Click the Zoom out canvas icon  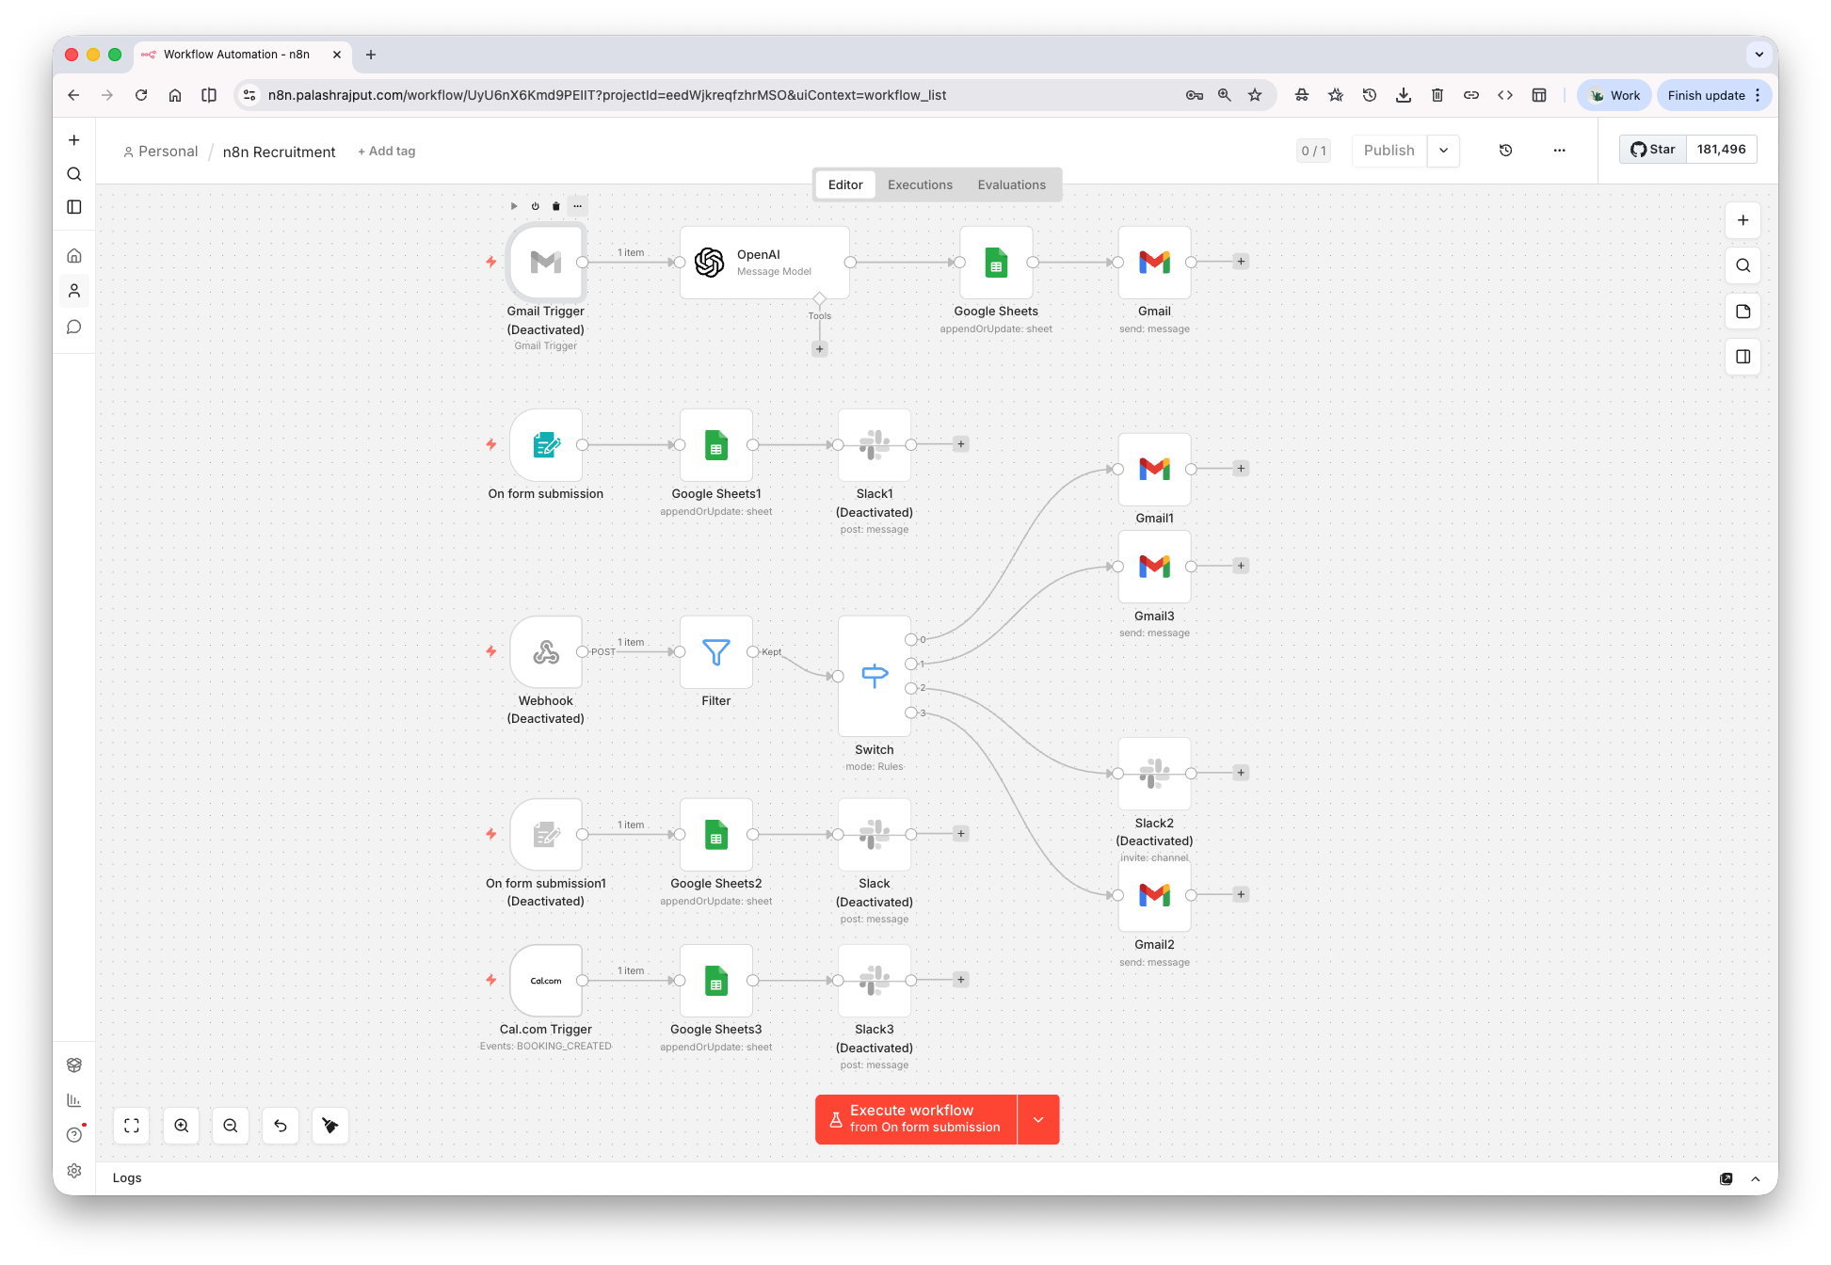(231, 1126)
